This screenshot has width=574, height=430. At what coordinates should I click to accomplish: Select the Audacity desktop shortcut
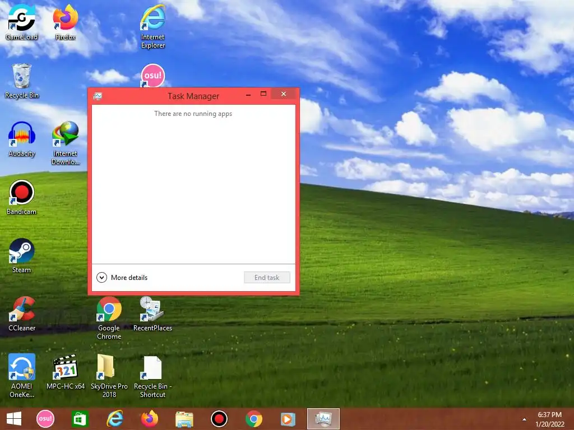[22, 139]
